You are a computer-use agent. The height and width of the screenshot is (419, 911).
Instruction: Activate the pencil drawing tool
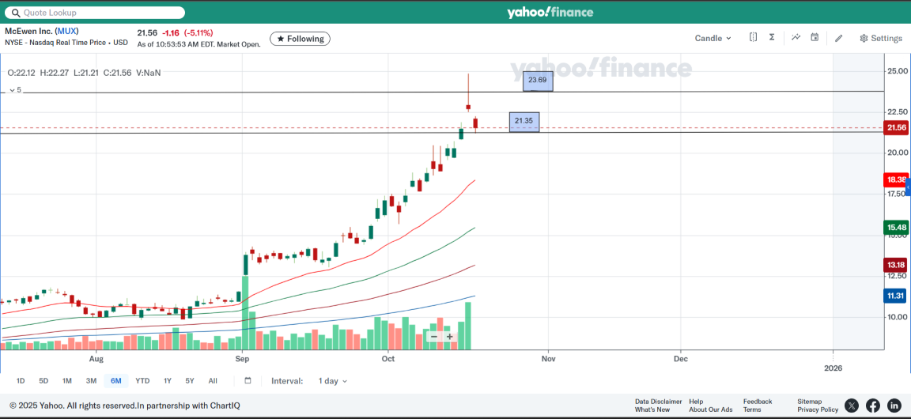(839, 38)
